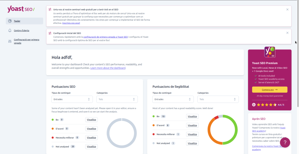299x154 pixels.
Task: Dismiss the SEO webinar notification
Action: point(287,10)
